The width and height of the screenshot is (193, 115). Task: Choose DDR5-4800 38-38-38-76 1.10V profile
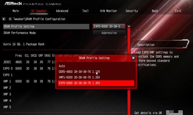click(x=96, y=72)
